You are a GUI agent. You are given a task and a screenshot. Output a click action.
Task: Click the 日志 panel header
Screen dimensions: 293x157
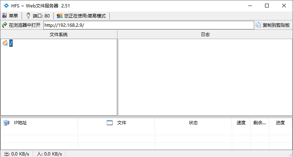pos(205,35)
